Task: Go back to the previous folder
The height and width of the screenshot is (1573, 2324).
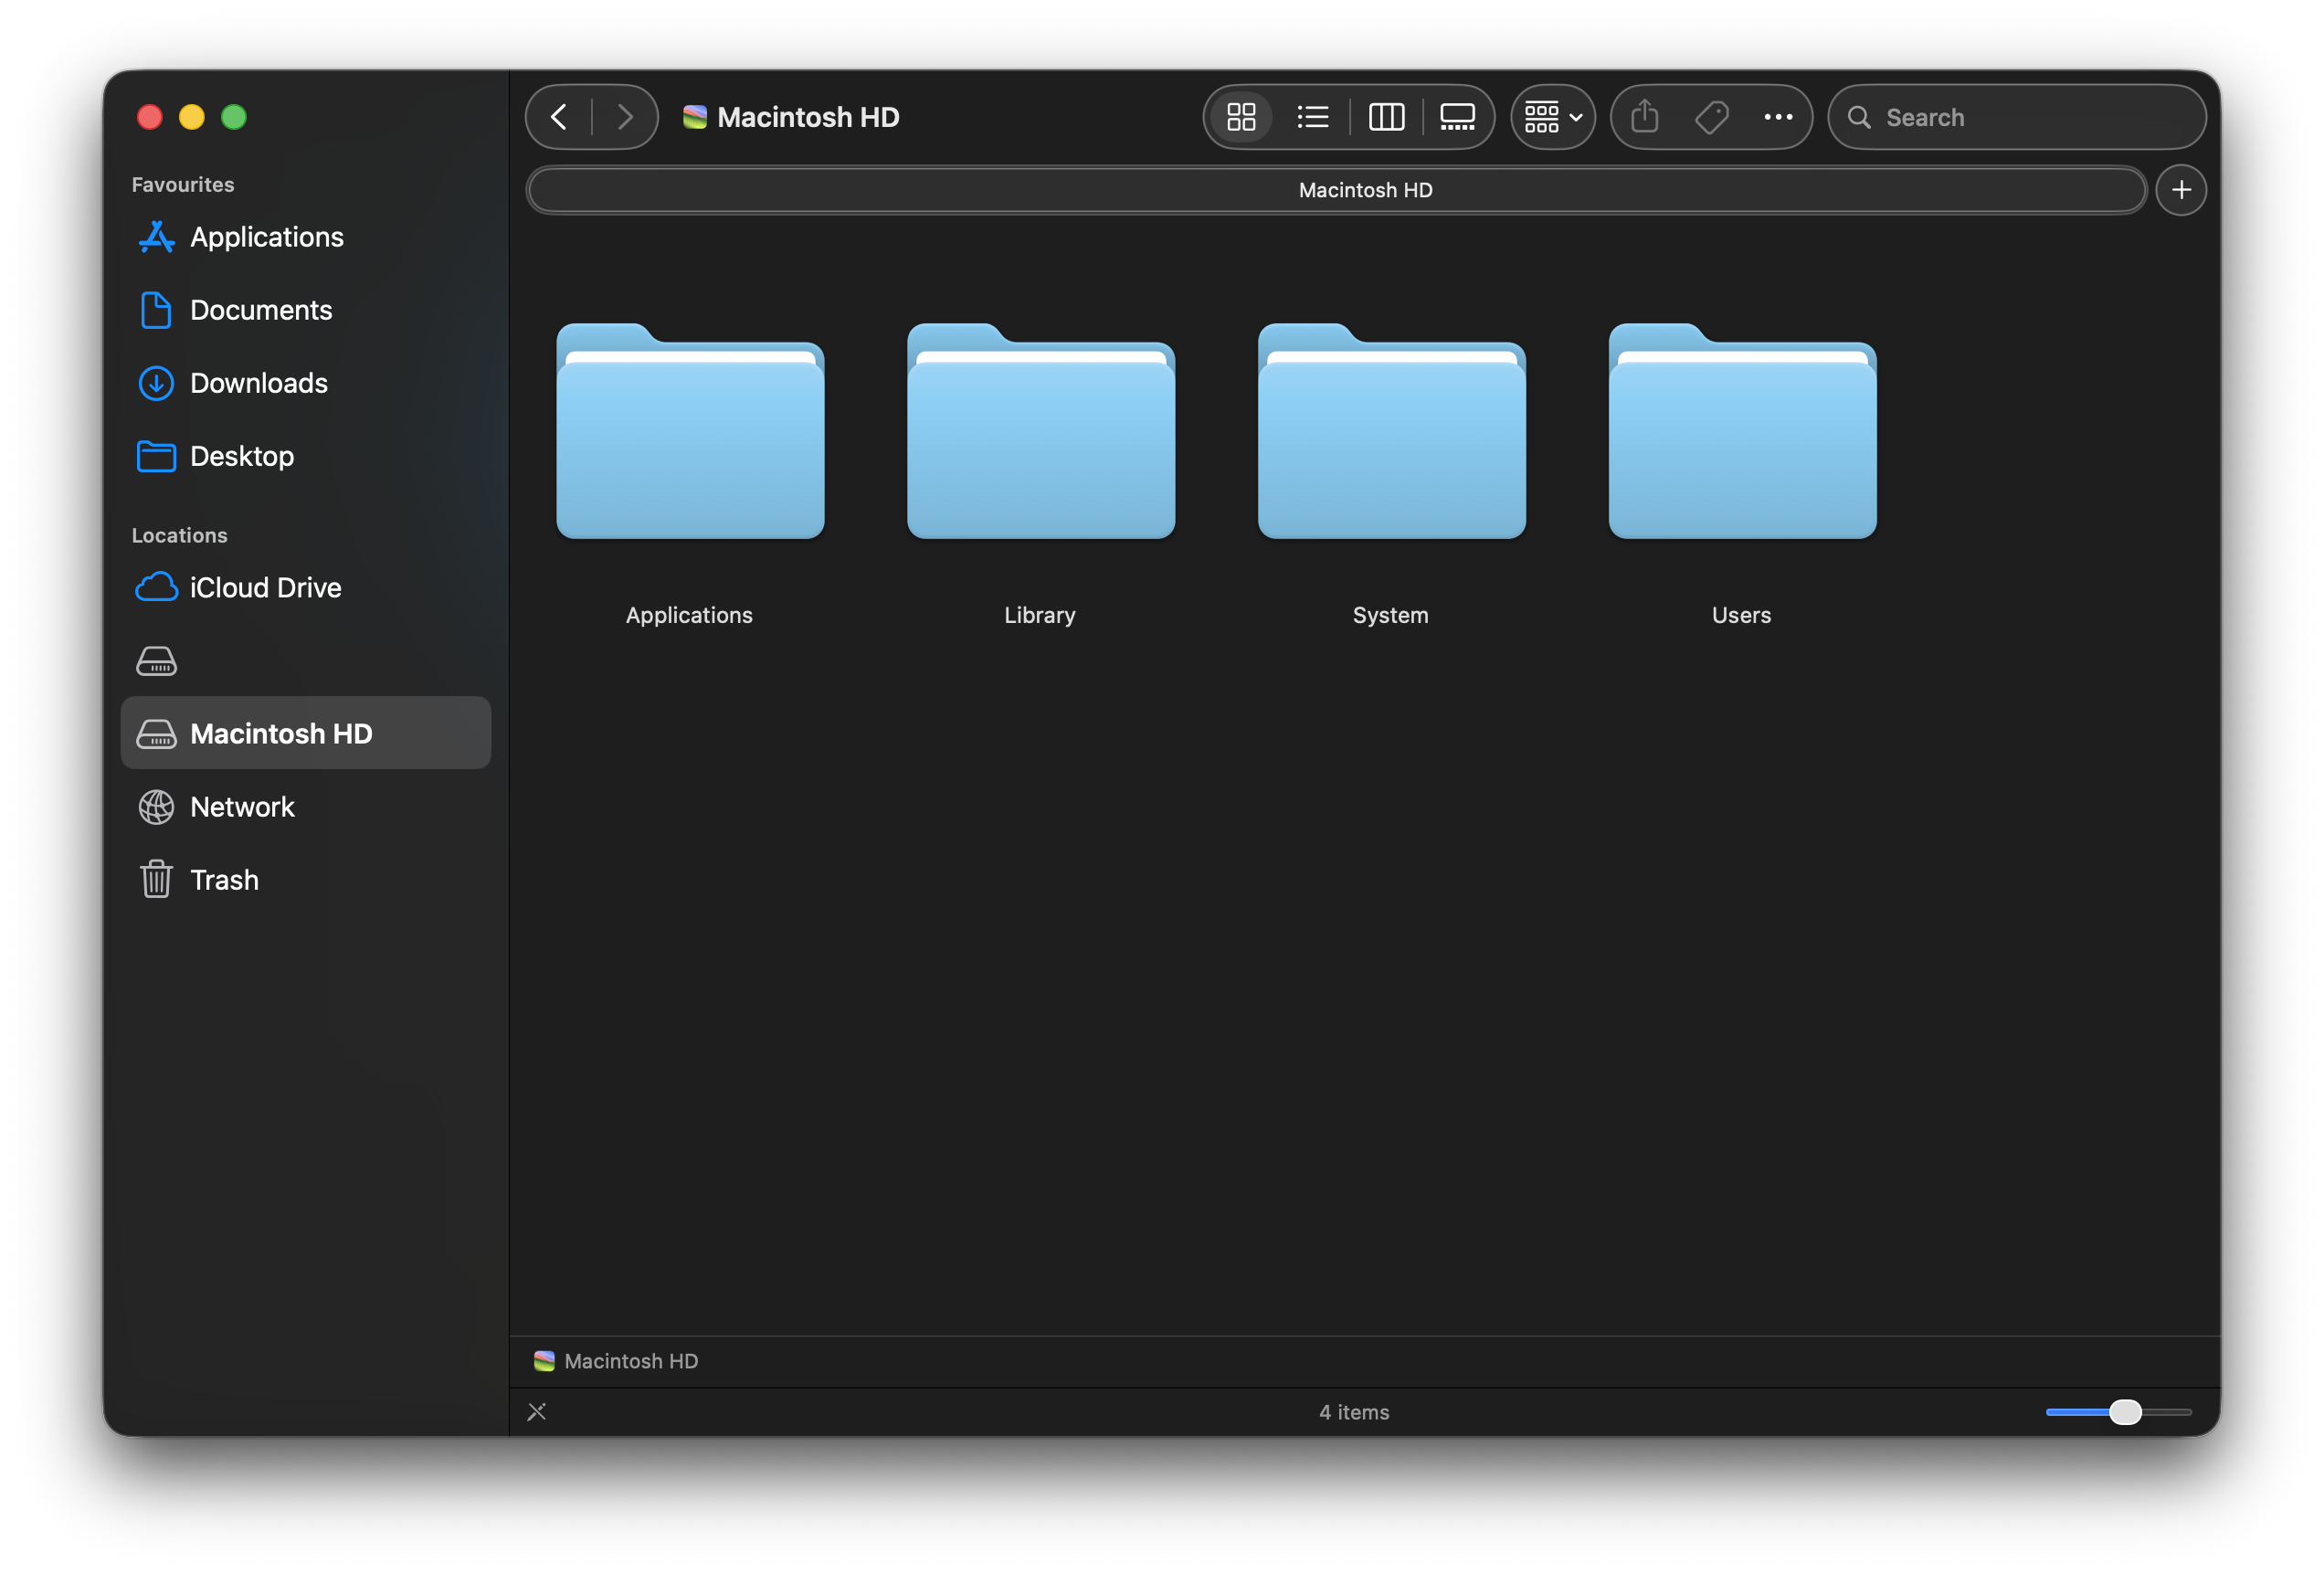Action: point(559,117)
